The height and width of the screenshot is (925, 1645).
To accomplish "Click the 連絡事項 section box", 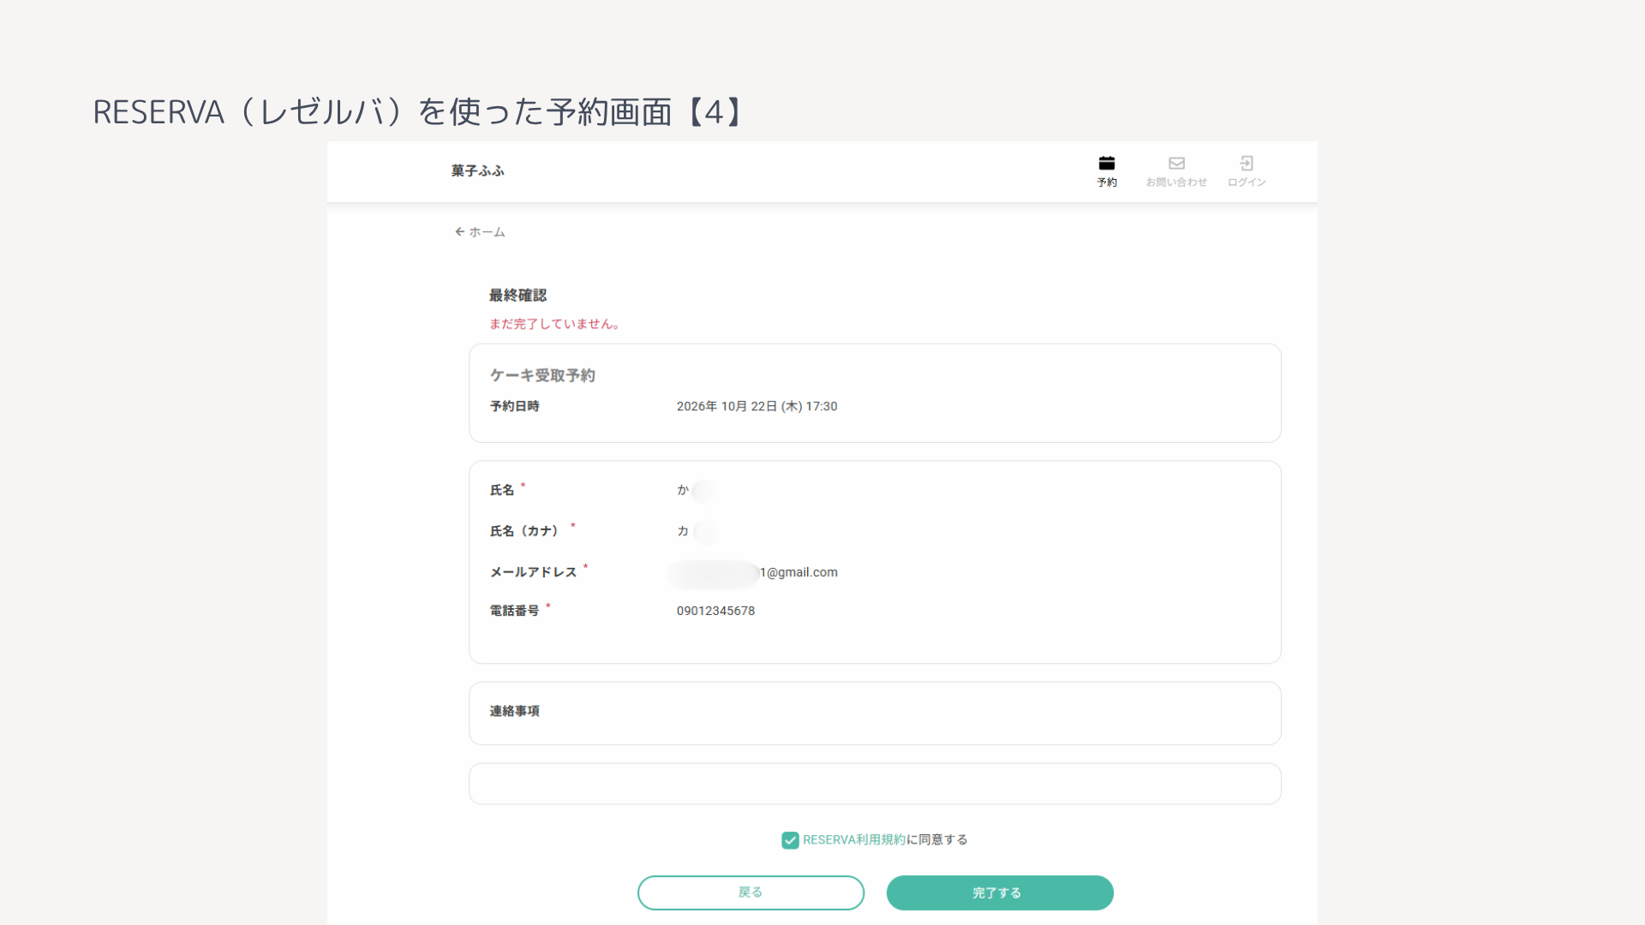I will 875,713.
